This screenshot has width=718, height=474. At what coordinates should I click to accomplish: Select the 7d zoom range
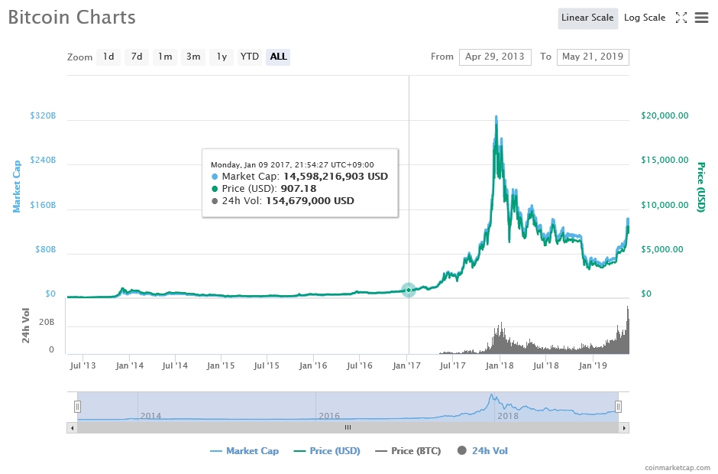(x=136, y=57)
